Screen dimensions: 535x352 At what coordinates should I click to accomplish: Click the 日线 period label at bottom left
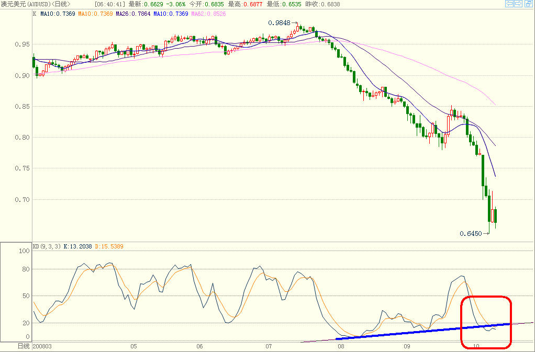24,346
